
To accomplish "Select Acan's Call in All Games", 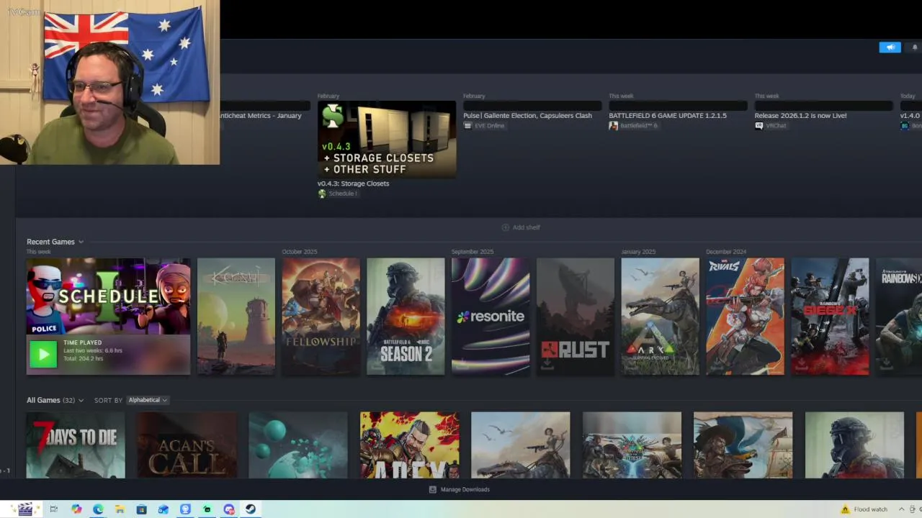I will coord(187,445).
